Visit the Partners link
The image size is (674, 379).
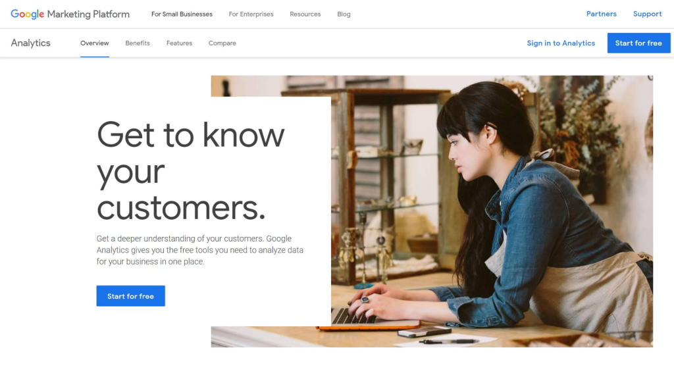(x=602, y=14)
